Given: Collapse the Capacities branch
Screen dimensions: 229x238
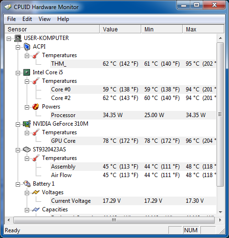Looking at the screenshot, I should [x=27, y=210].
